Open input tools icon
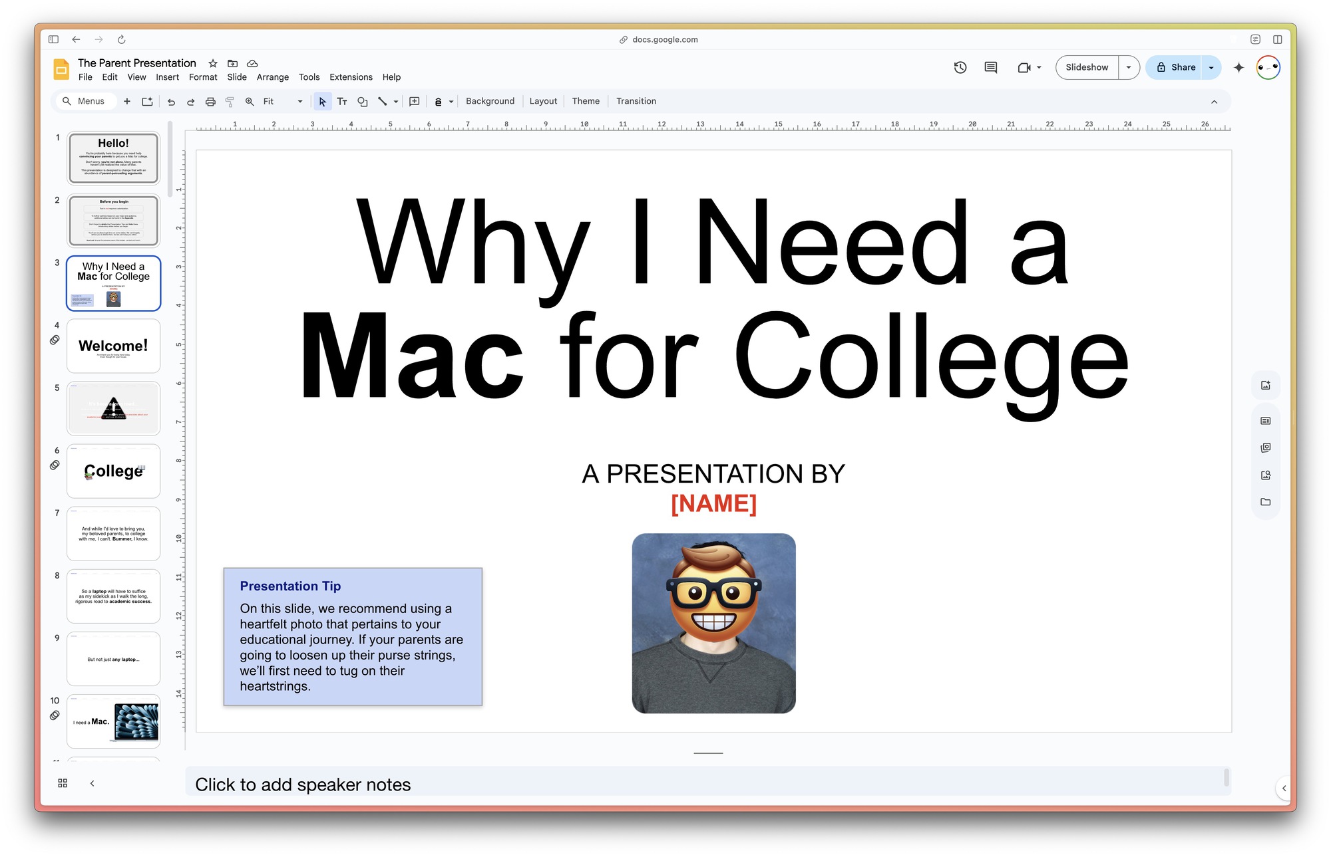1331x857 pixels. [438, 102]
